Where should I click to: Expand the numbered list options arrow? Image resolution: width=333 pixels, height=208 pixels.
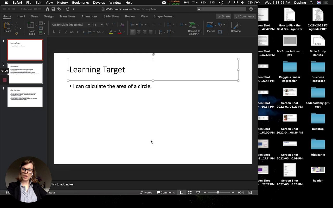click(x=145, y=25)
